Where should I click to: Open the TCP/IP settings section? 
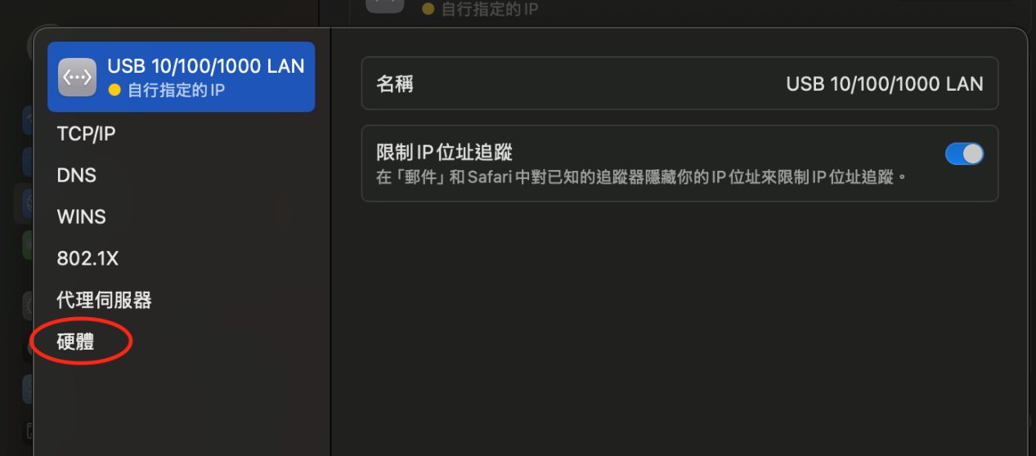coord(86,133)
